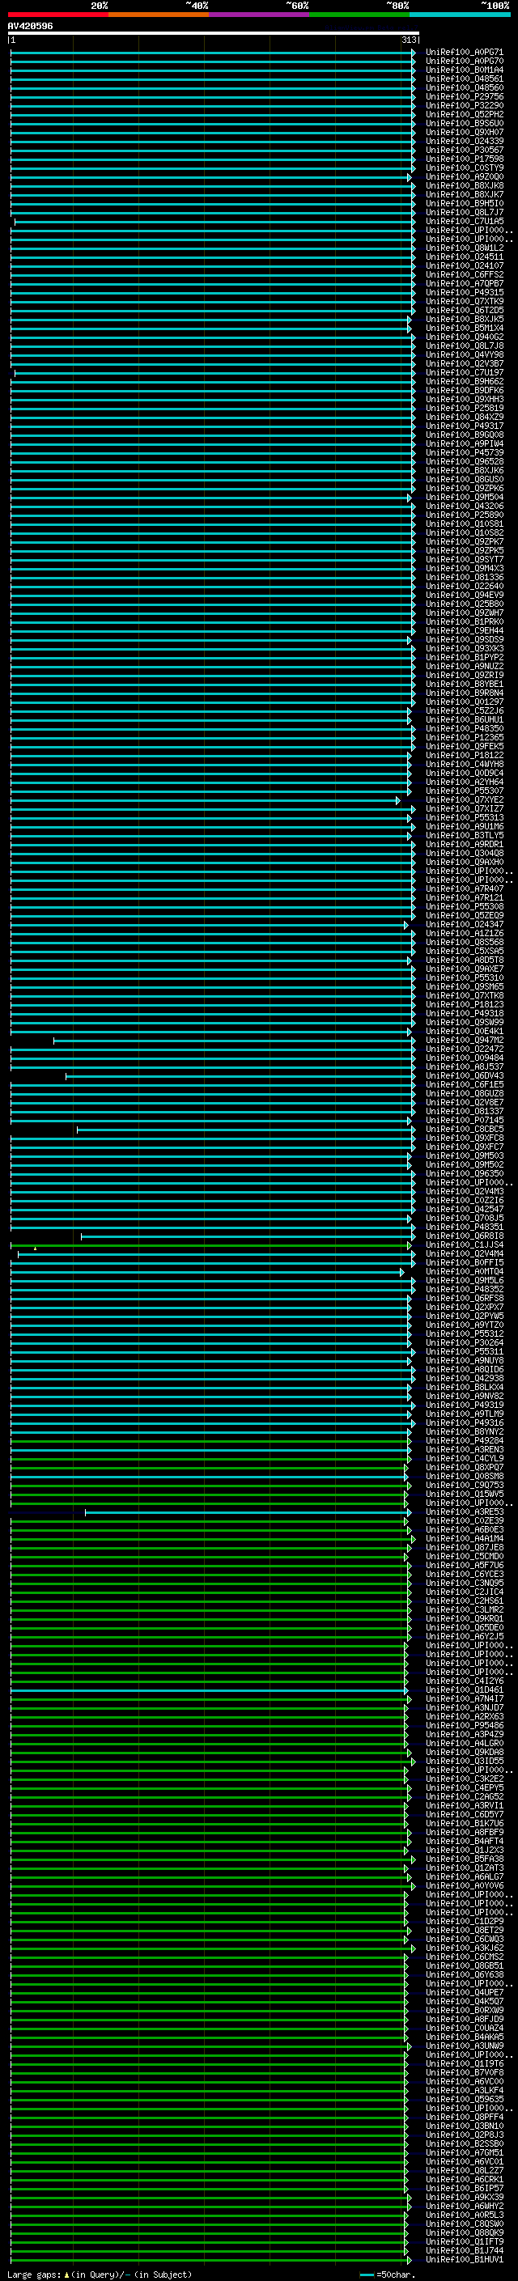Image resolution: width=518 pixels, height=2281 pixels.
Task: Select hit UniRef100_A8J537
Action: pyautogui.click(x=464, y=1067)
